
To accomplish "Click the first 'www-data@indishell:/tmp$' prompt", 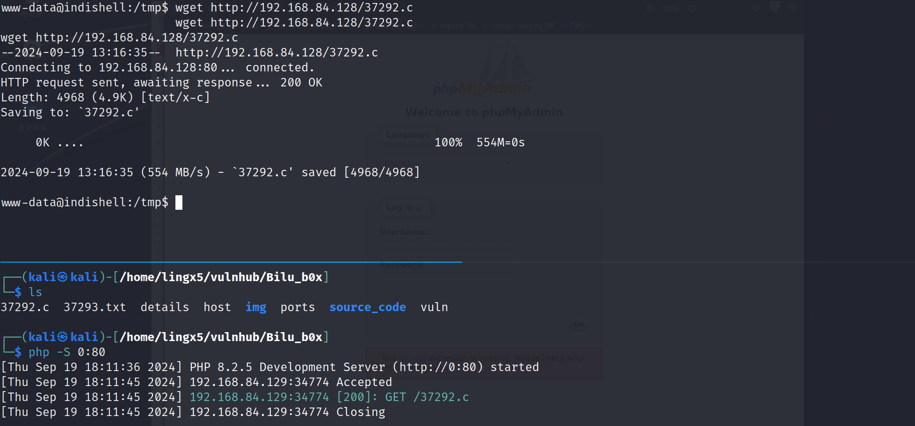I will point(84,7).
